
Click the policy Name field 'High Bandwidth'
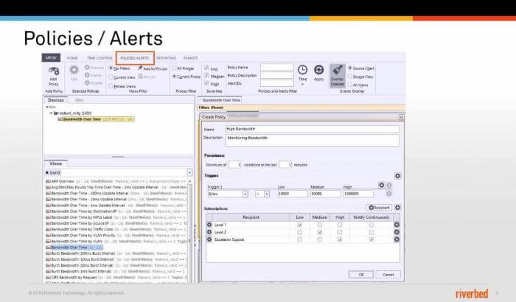click(x=313, y=129)
